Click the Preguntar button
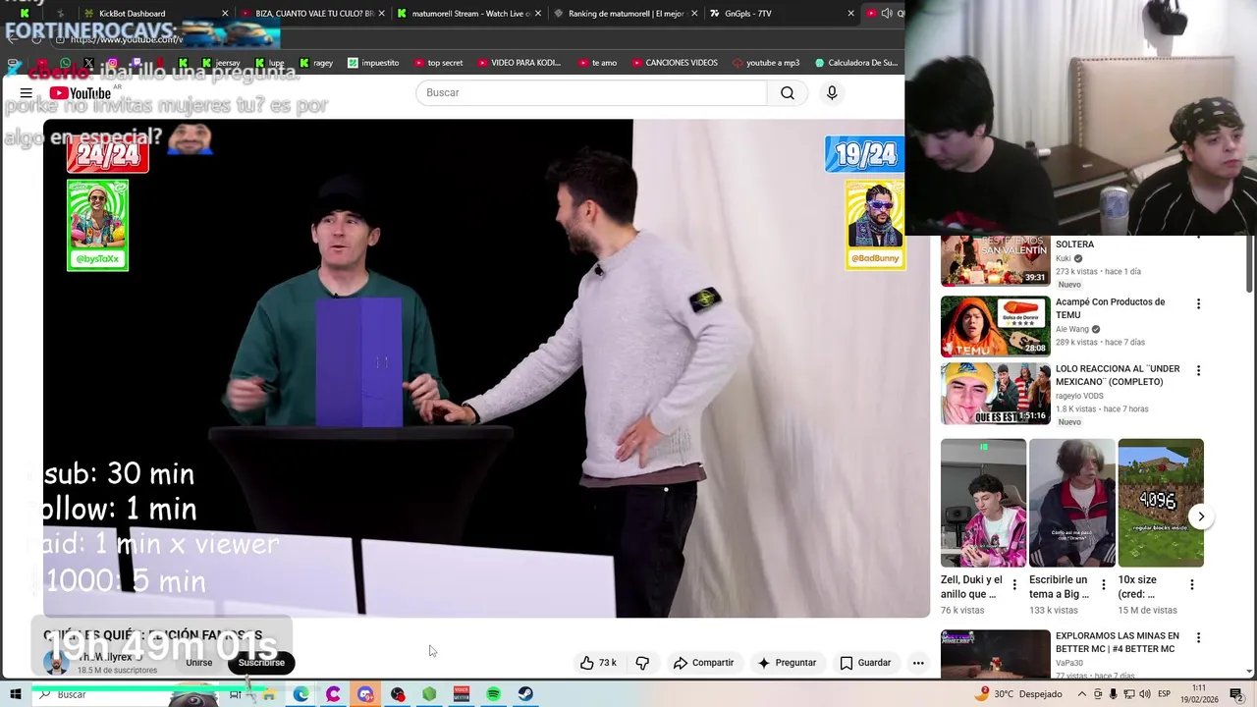Screen dimensions: 1257x707 click(x=787, y=663)
